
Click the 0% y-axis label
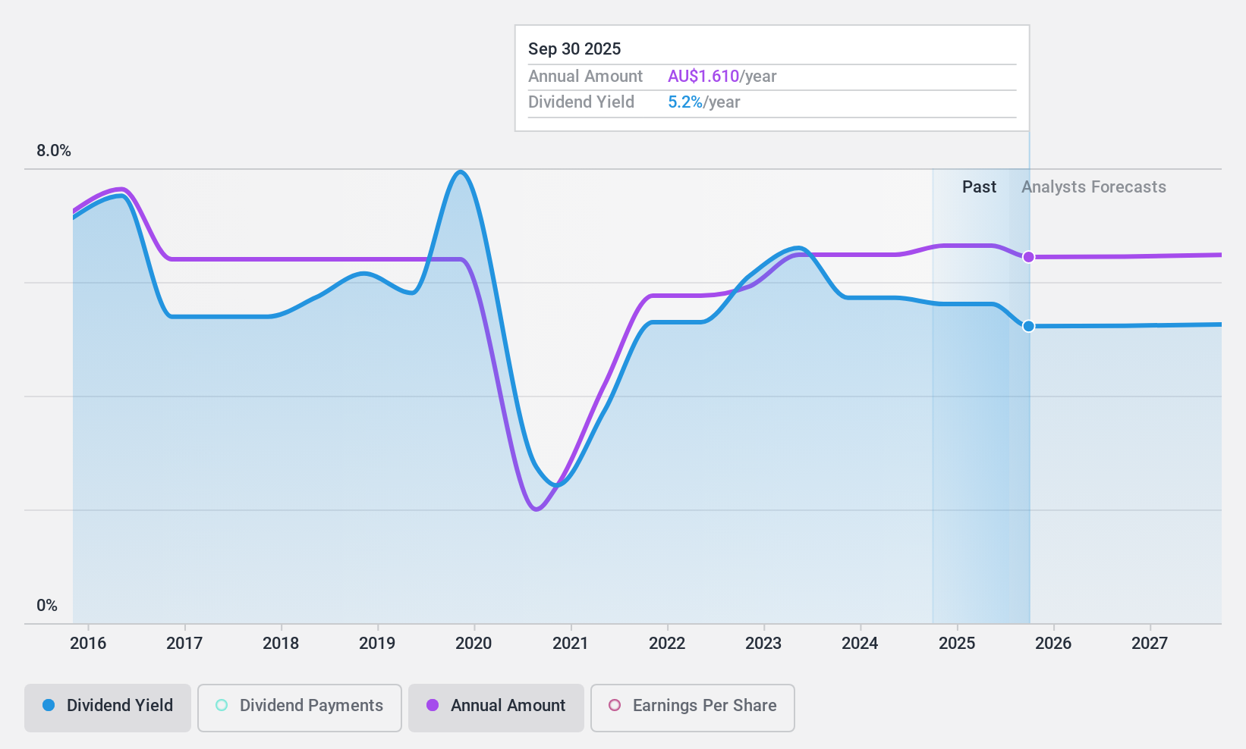[x=47, y=606]
